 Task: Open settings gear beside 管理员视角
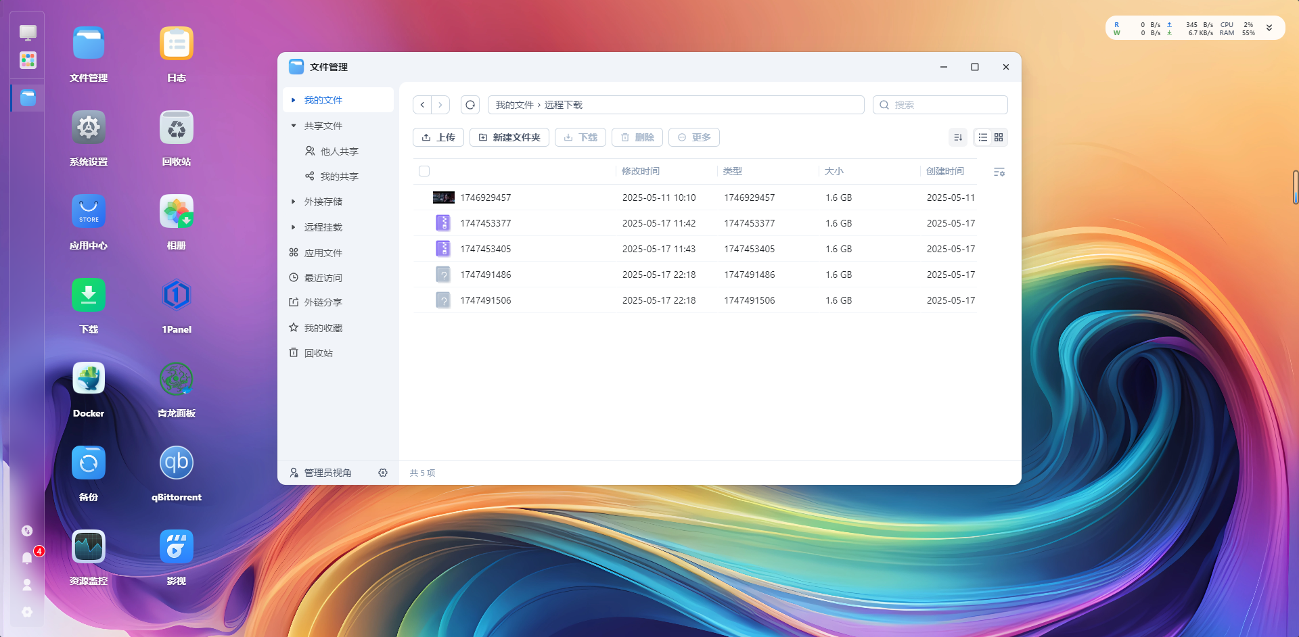point(383,473)
